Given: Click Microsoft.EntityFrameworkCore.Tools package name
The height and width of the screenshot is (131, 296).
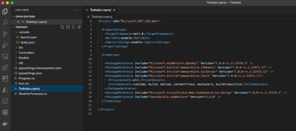Looking at the screenshot, I should 180,76.
